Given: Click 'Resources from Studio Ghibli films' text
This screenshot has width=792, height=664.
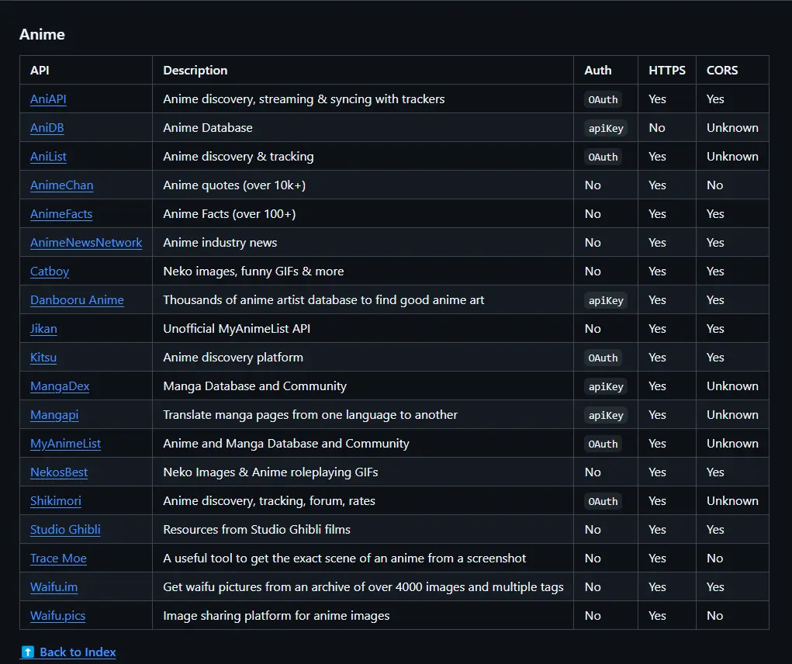Looking at the screenshot, I should click(257, 530).
